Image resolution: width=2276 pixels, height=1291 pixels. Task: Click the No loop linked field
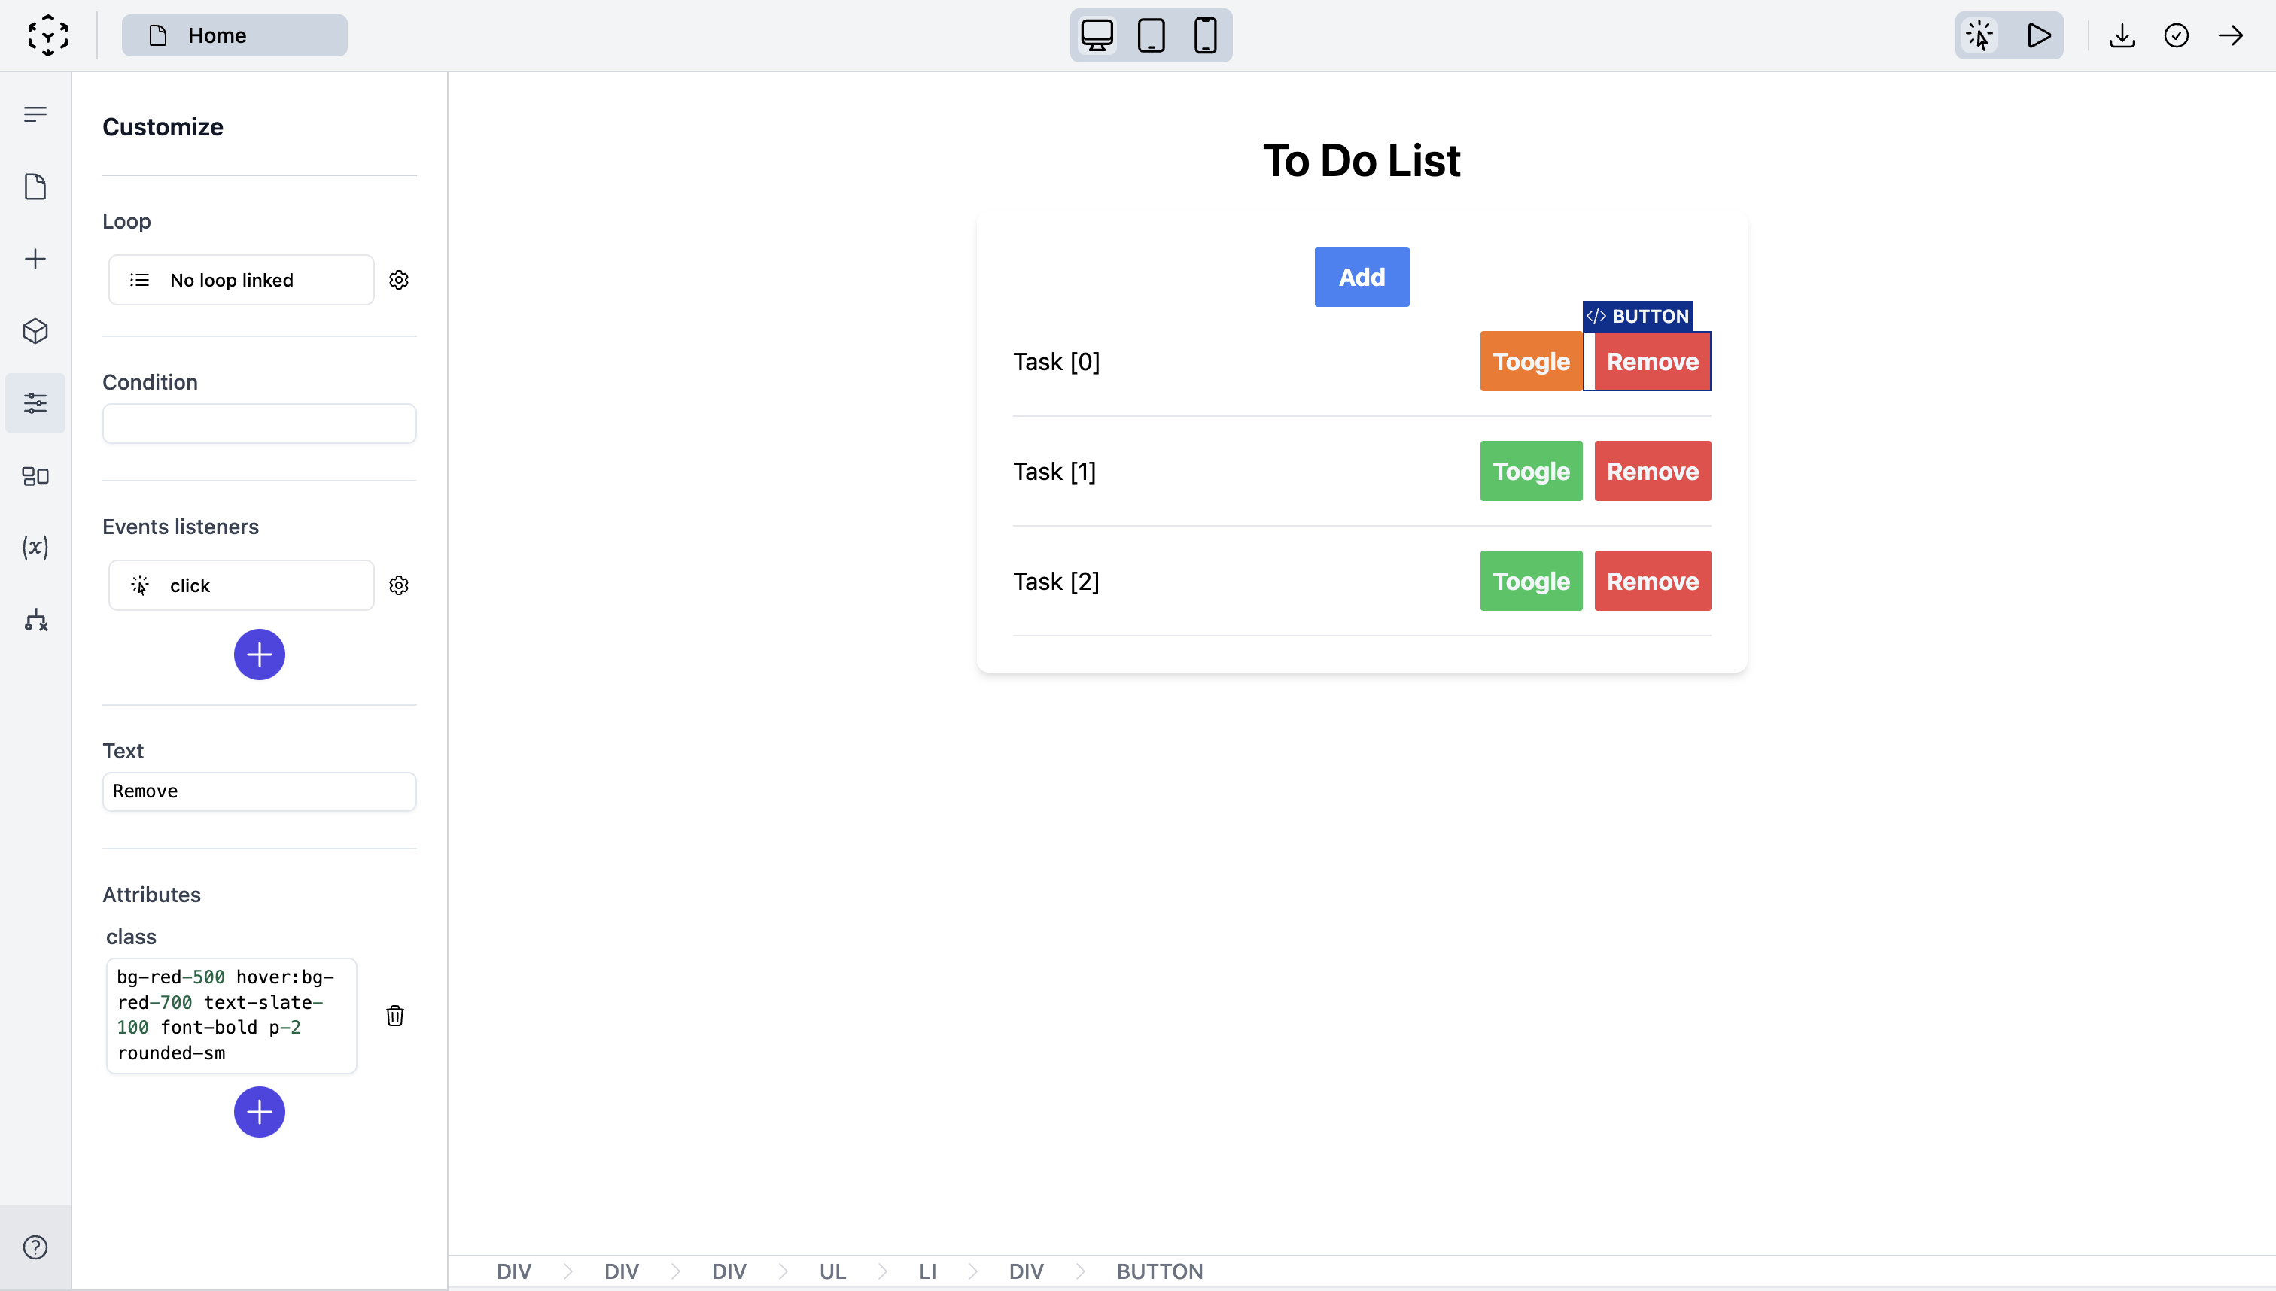tap(242, 280)
